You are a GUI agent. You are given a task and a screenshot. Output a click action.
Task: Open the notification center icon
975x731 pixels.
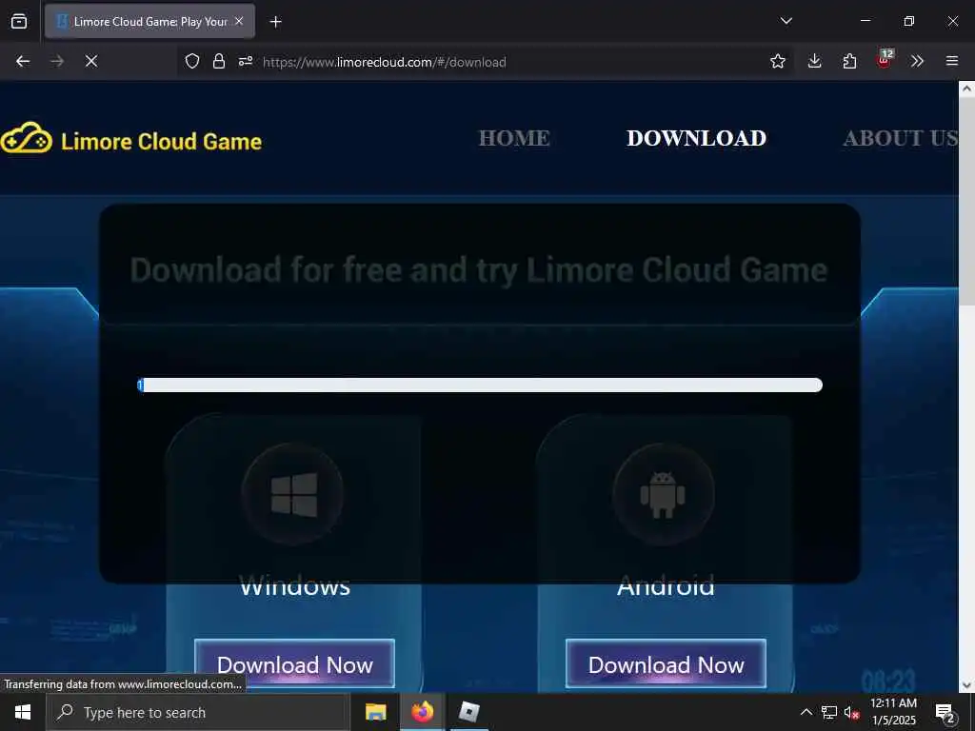click(945, 713)
